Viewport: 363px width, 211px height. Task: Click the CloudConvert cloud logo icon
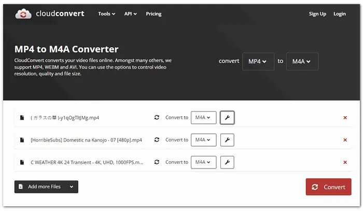(x=23, y=14)
